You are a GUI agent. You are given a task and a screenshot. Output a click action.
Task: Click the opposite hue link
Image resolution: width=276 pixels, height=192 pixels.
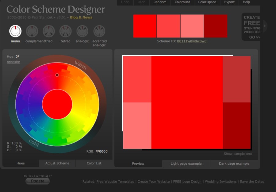[13, 62]
